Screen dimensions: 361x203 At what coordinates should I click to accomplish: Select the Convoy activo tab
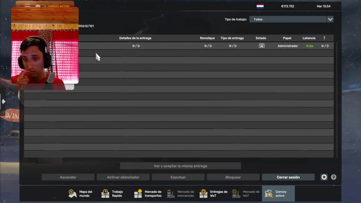tap(278, 194)
